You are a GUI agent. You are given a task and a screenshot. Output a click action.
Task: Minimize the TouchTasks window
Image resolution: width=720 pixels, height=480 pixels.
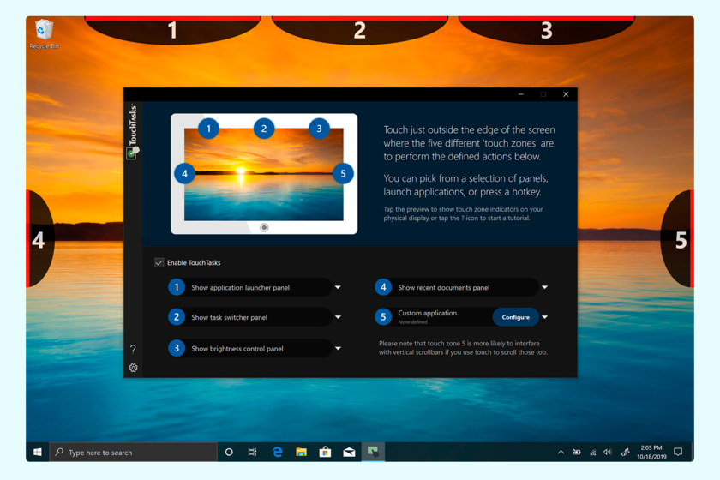click(521, 94)
